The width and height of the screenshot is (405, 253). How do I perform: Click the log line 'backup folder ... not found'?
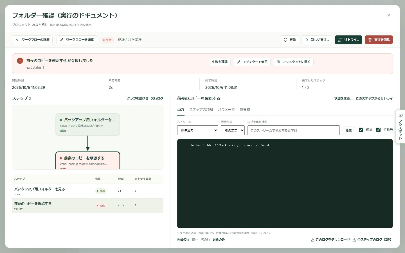[x=230, y=145]
